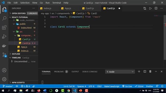
Task: Click the Spaces: 4 indentation setting
Action: pyautogui.click(x=81, y=86)
